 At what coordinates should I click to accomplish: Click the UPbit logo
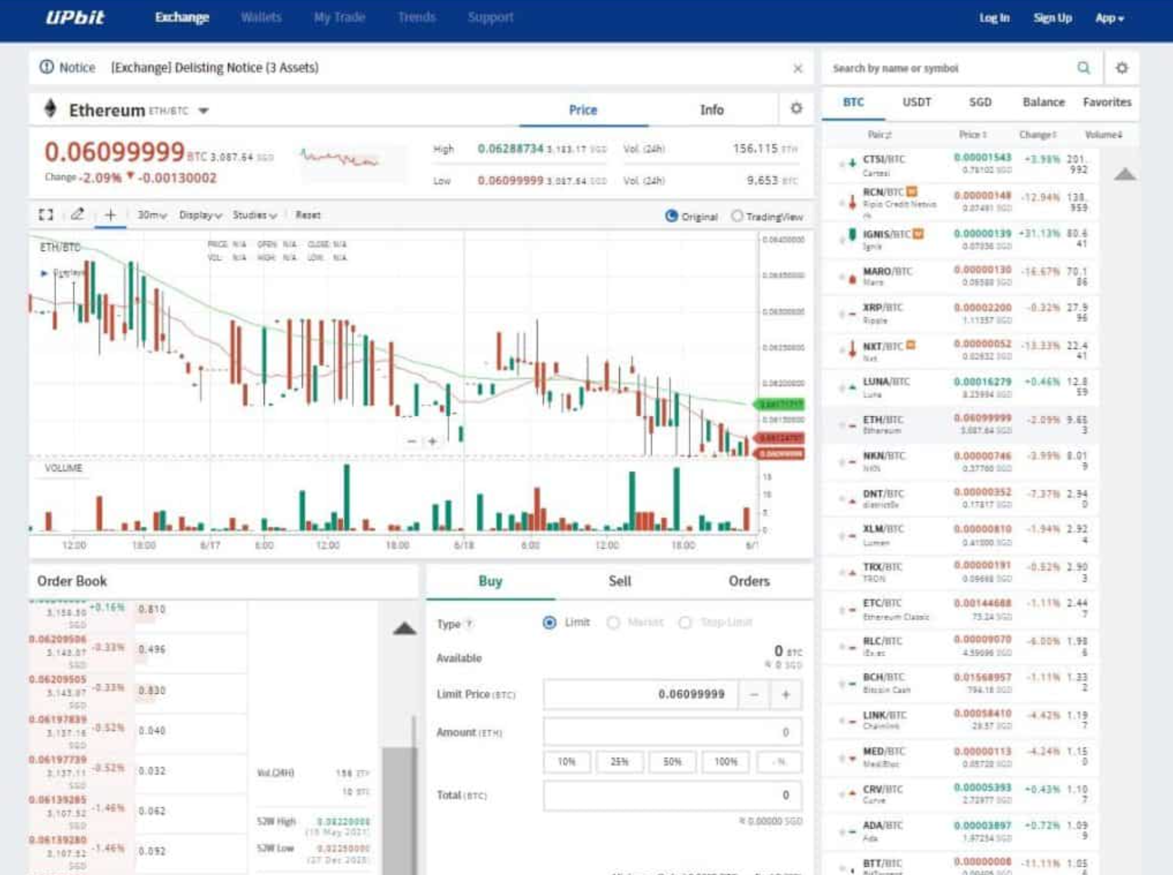pyautogui.click(x=76, y=18)
